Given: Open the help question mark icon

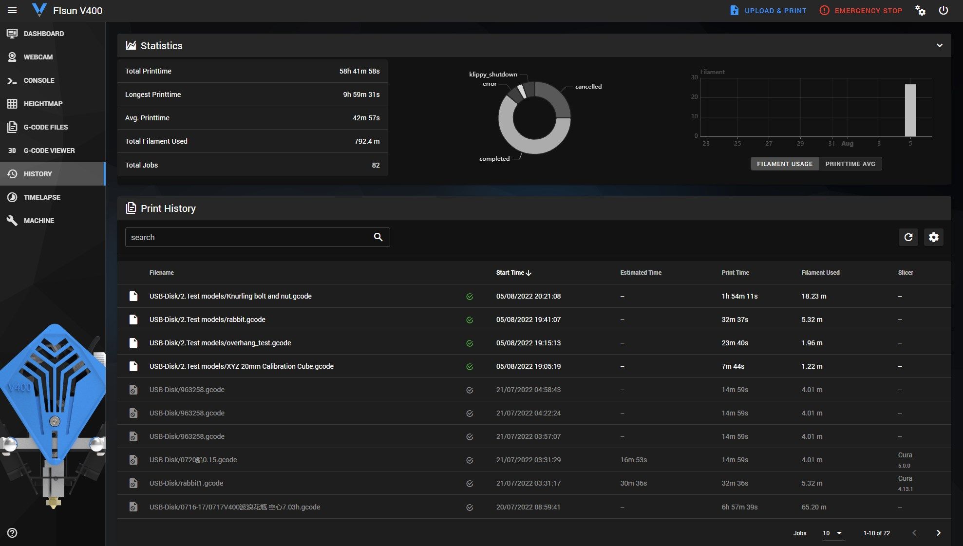Looking at the screenshot, I should pyautogui.click(x=12, y=533).
